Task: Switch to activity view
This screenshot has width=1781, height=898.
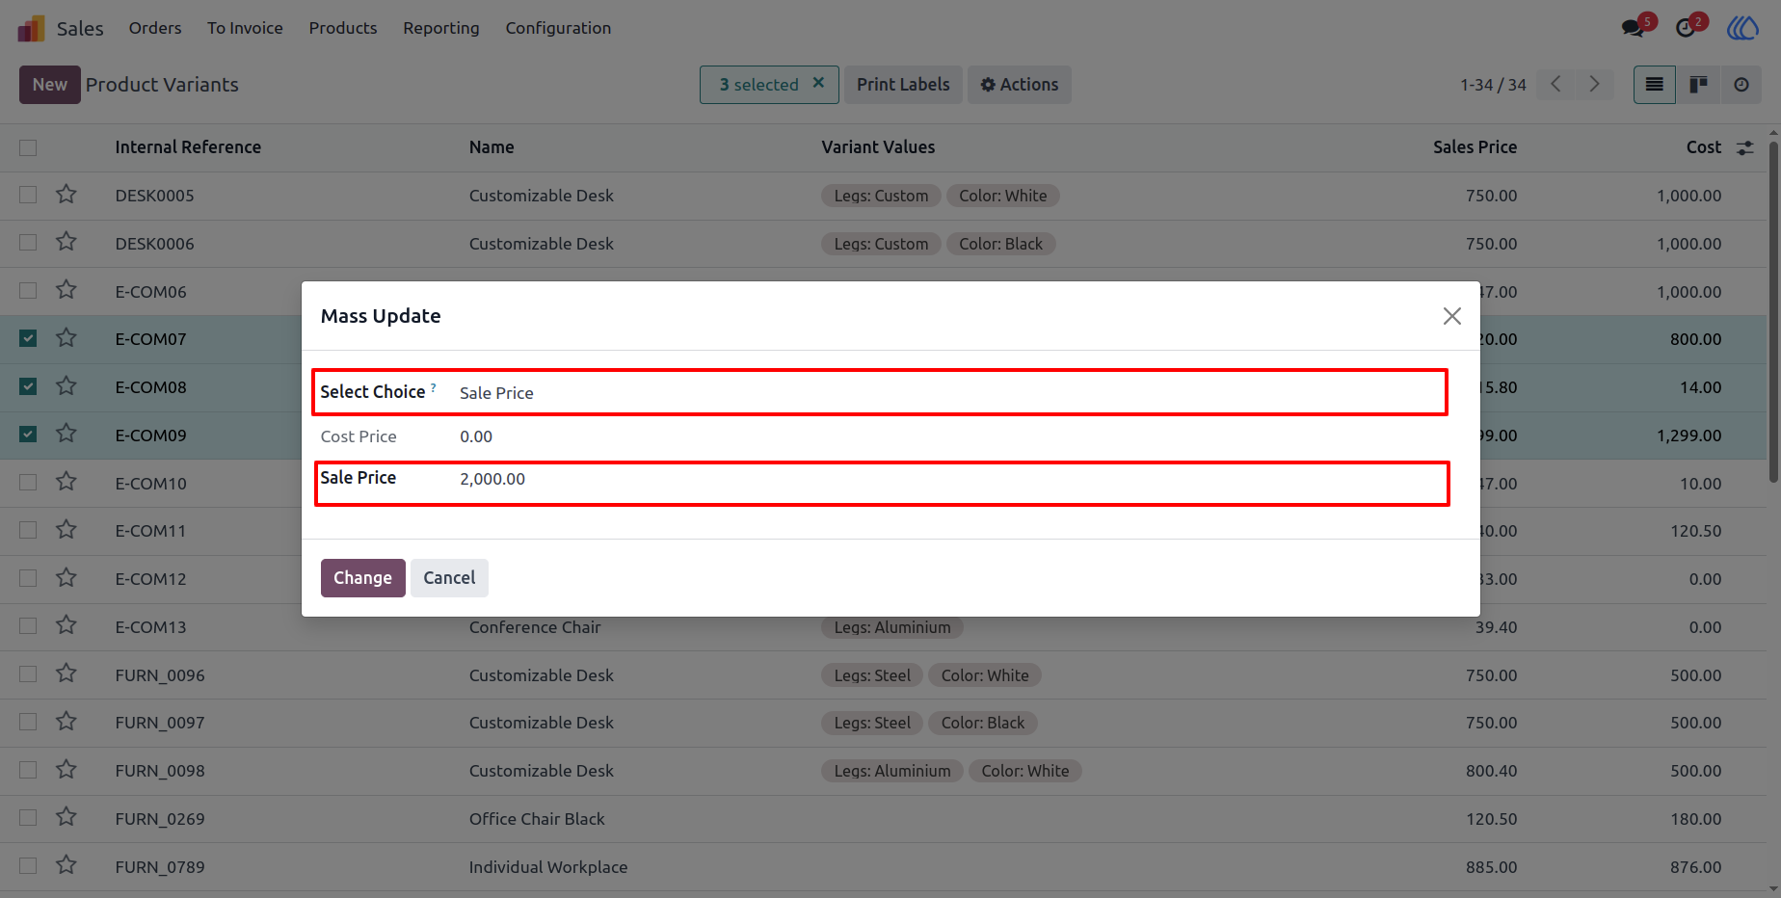Action: coord(1741,85)
